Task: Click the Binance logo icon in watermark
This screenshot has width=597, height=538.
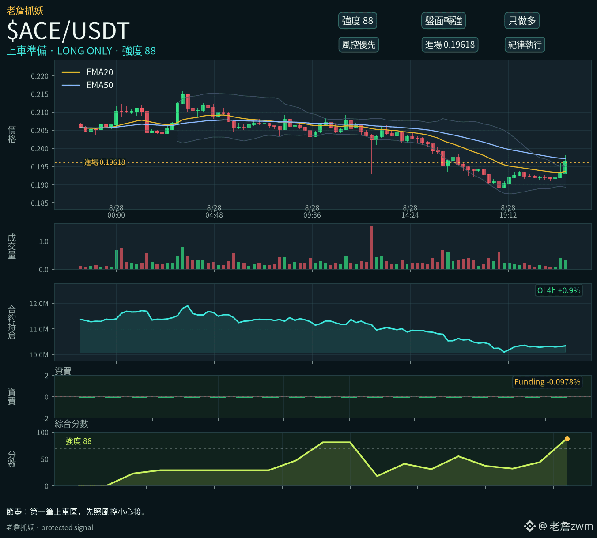Action: pyautogui.click(x=529, y=526)
